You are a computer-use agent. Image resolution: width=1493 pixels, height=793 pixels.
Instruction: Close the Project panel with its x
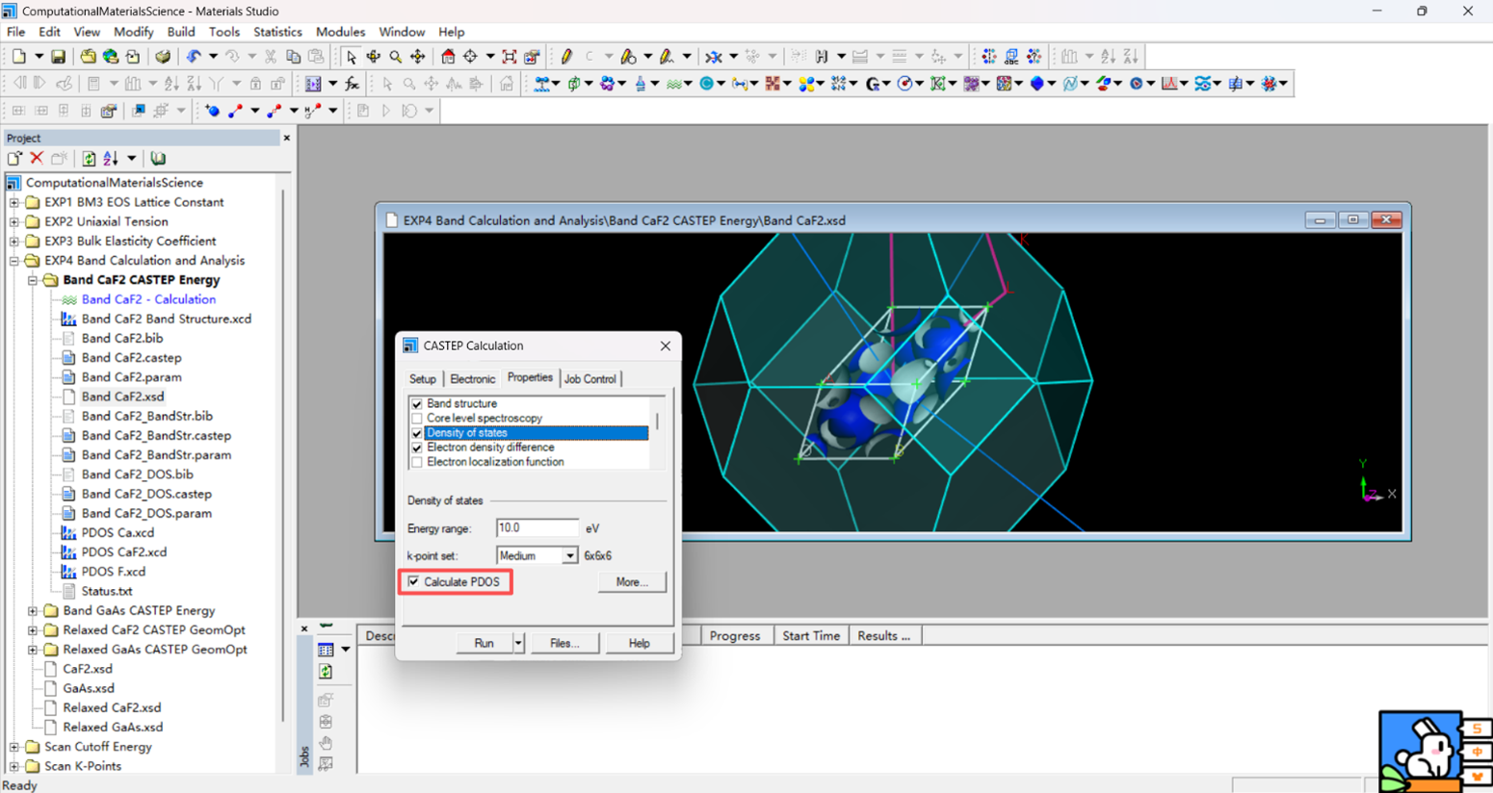pyautogui.click(x=286, y=138)
